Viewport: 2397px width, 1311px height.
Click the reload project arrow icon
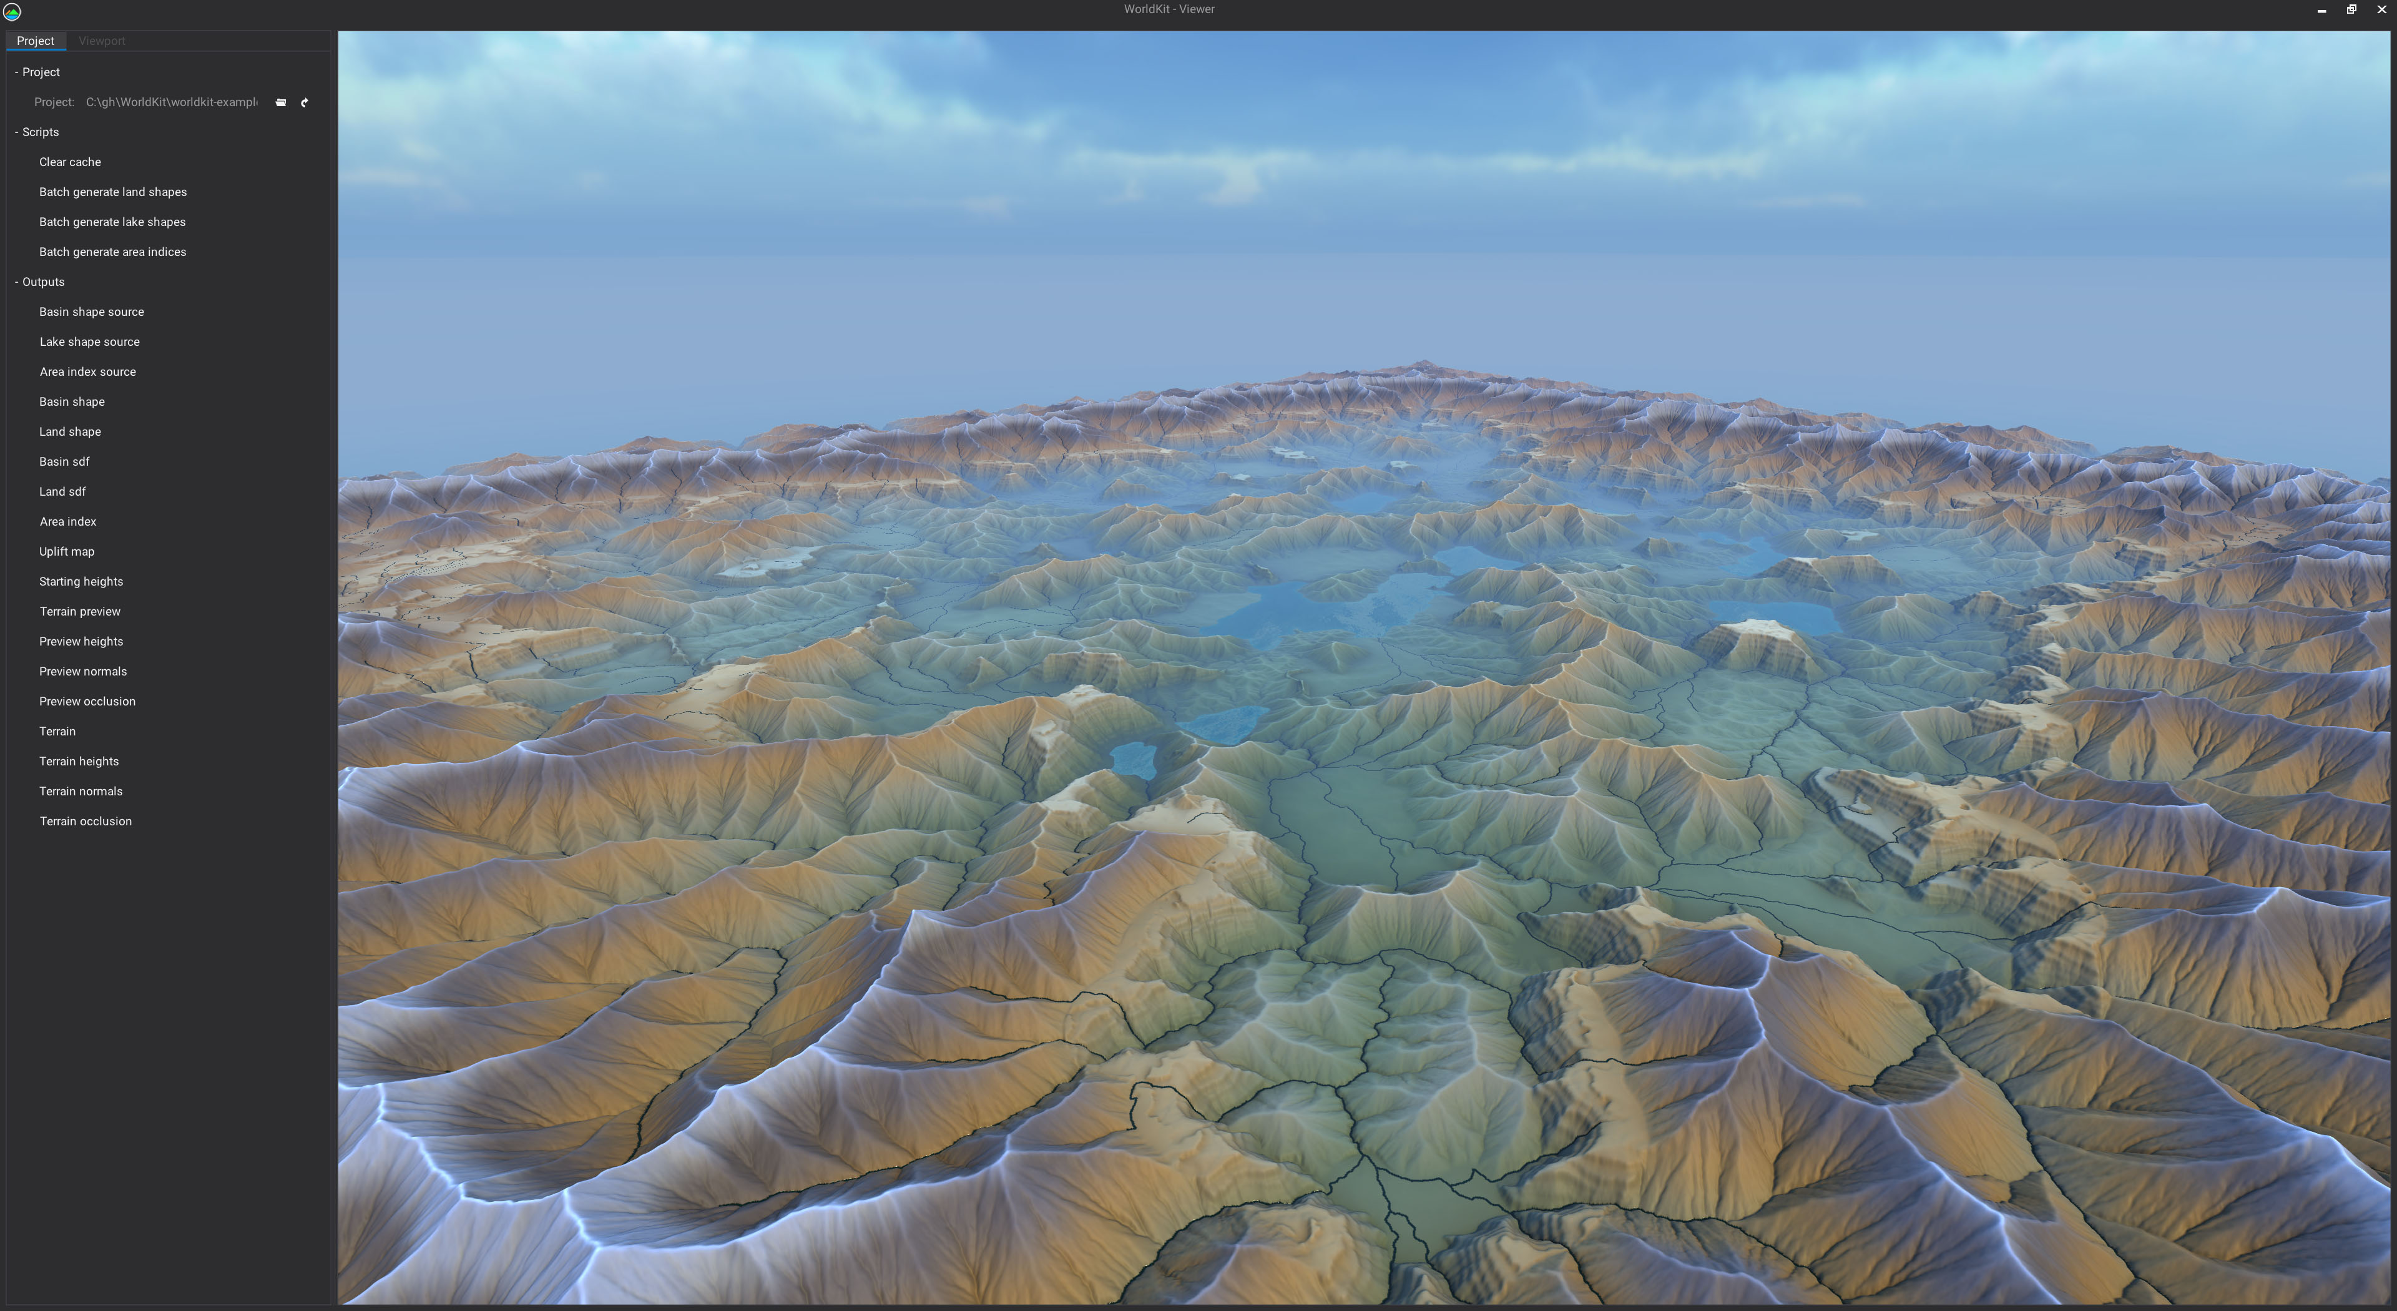pyautogui.click(x=304, y=102)
